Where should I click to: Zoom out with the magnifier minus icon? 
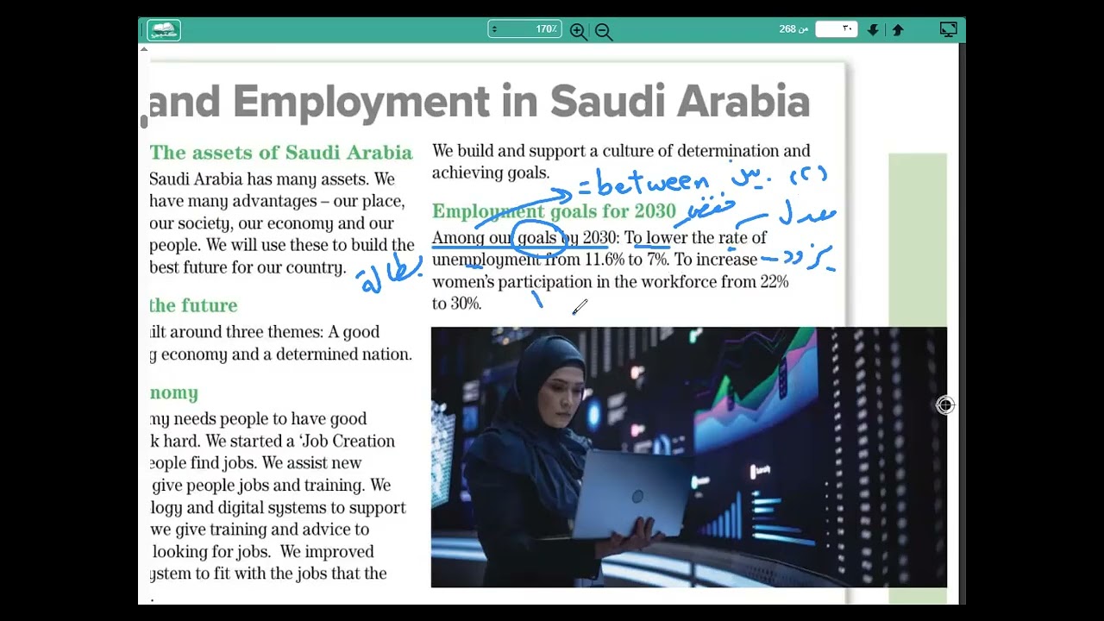(603, 31)
